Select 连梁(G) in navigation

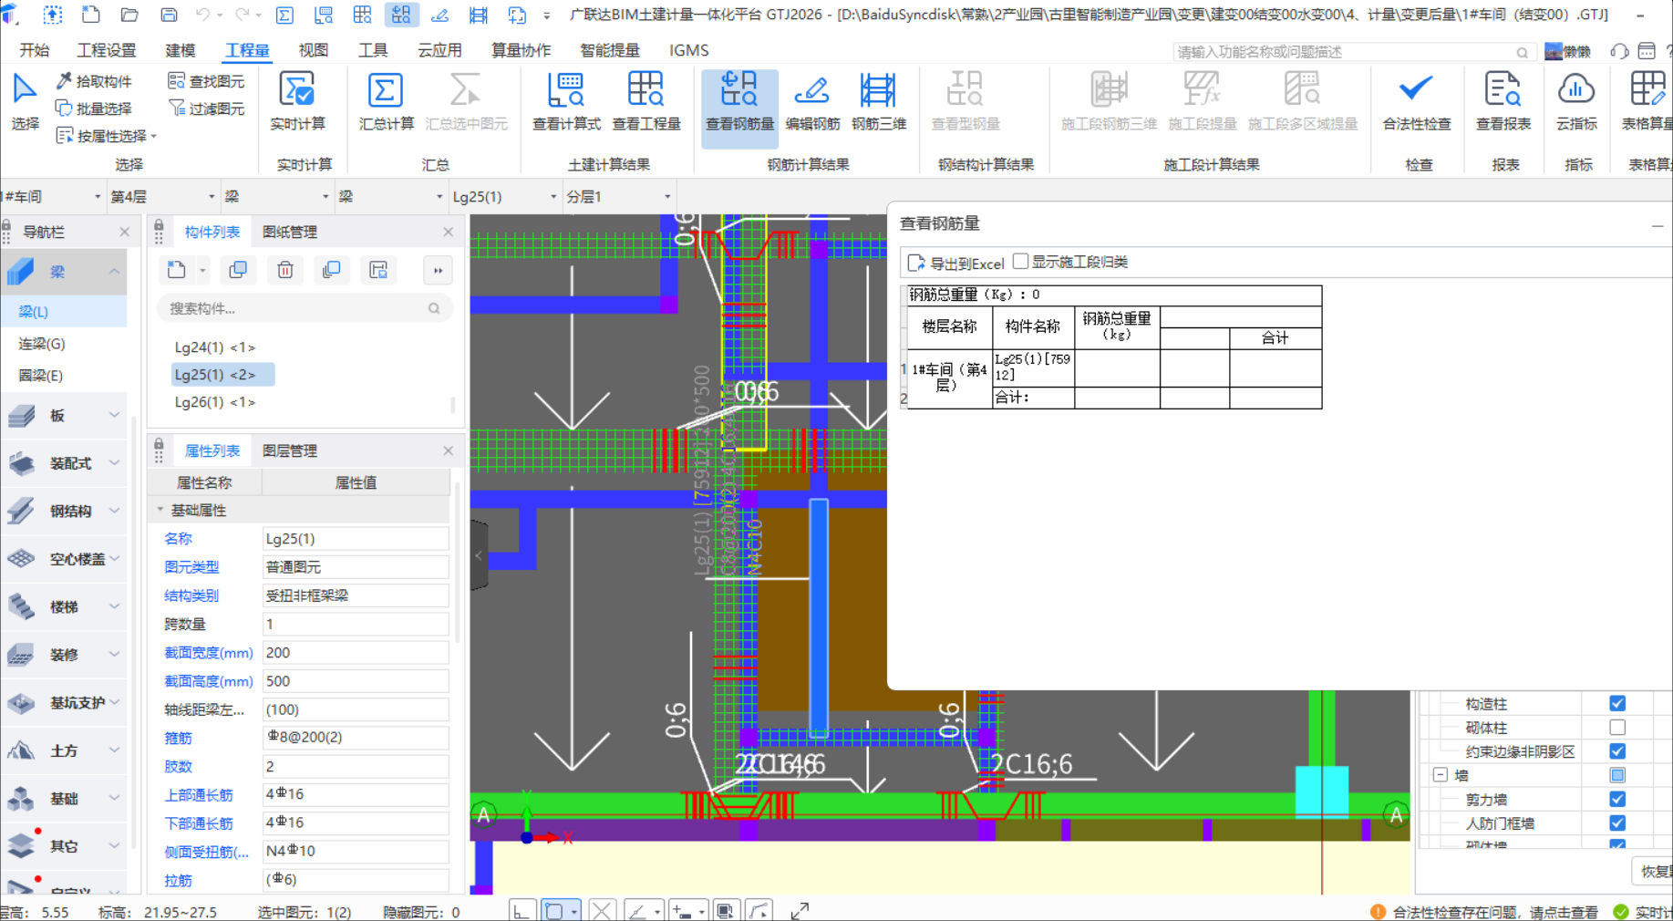click(x=42, y=344)
